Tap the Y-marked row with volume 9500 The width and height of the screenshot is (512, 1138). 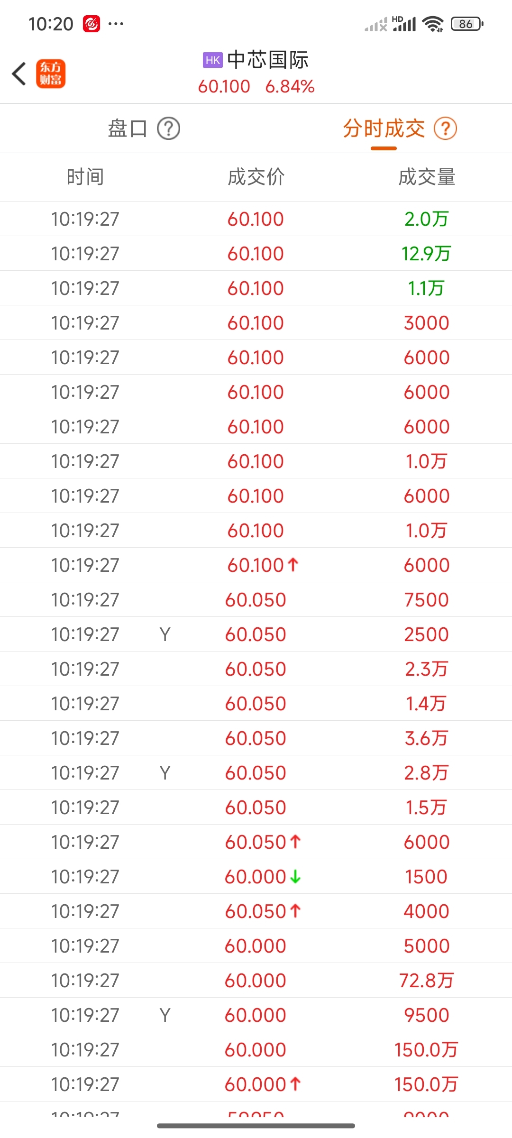click(256, 1015)
